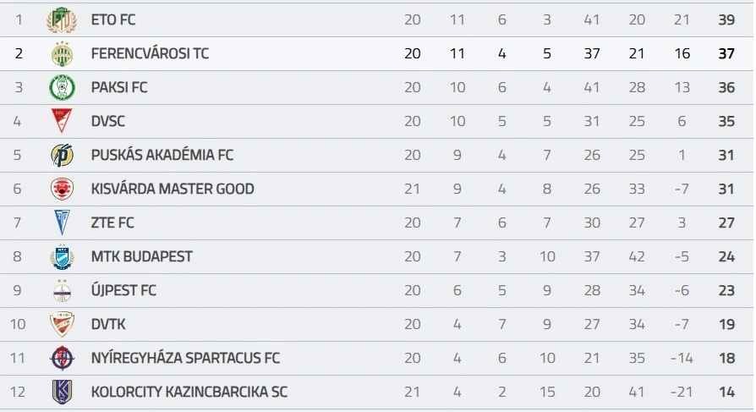756x412 pixels.
Task: Click the Kisvárda Master Good crest
Action: 61,189
